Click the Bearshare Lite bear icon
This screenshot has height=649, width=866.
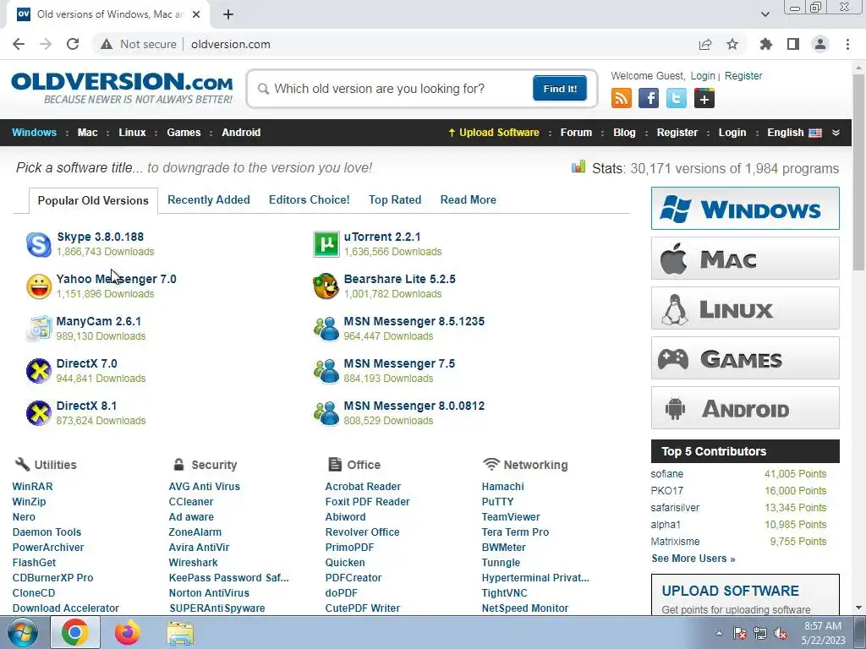[326, 286]
